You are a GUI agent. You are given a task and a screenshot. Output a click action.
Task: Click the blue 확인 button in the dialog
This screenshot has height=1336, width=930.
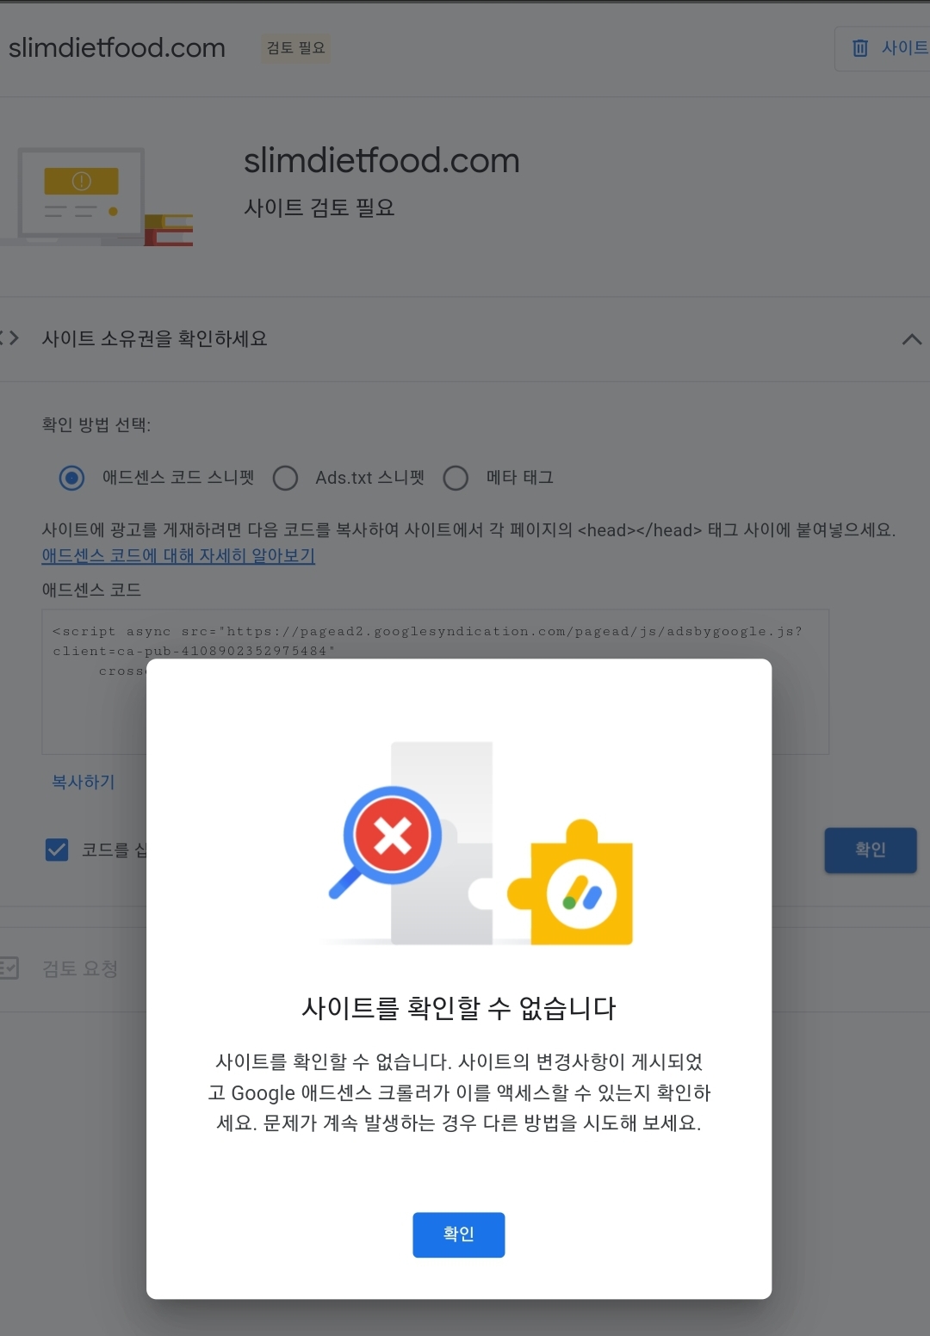coord(458,1234)
